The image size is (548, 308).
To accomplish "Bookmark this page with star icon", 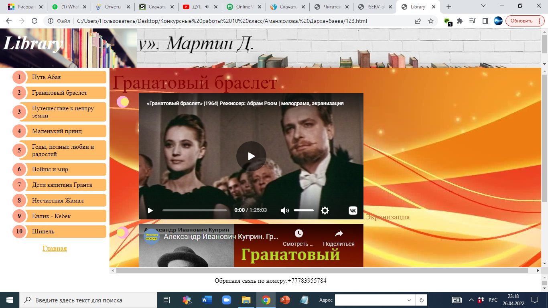I will pos(431,21).
